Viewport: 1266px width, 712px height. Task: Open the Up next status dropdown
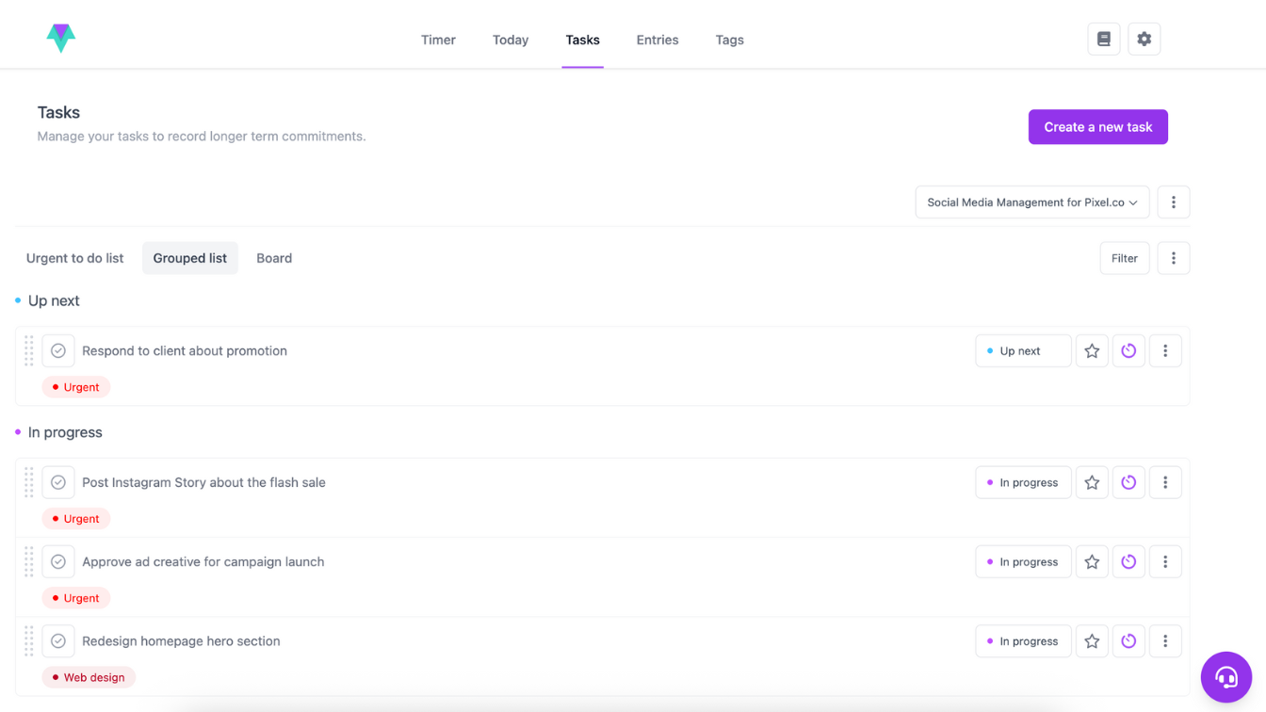click(1023, 351)
